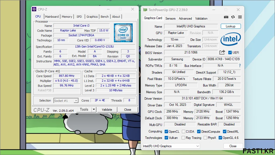275x155 pixels.
Task: Open the GPU-Z hamburger menu
Action: (x=240, y=17)
